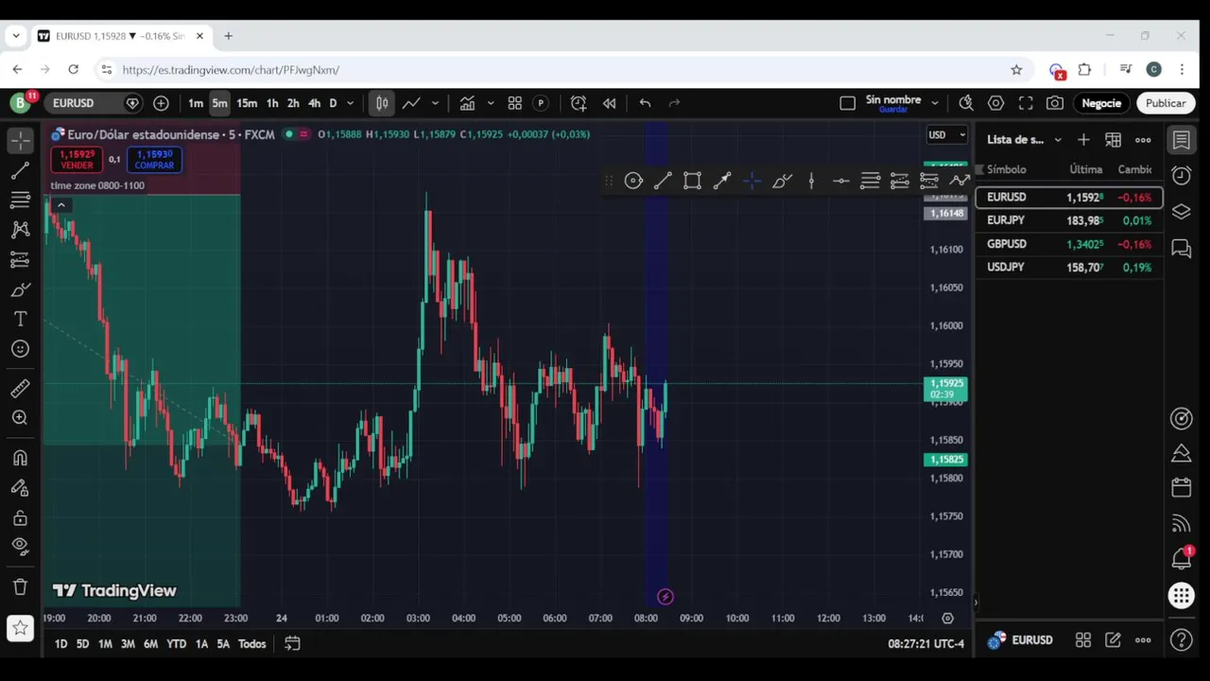Select the trend line tool in left toolbar
1210x681 pixels.
point(20,170)
